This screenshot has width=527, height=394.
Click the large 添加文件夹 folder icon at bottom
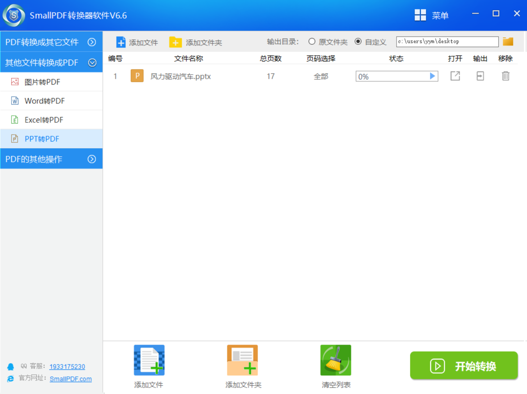[242, 360]
